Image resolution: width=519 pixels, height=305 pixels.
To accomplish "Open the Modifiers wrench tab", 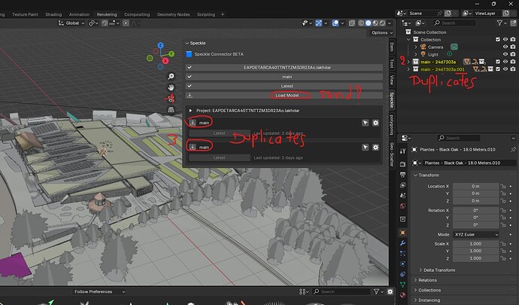I will [x=403, y=243].
